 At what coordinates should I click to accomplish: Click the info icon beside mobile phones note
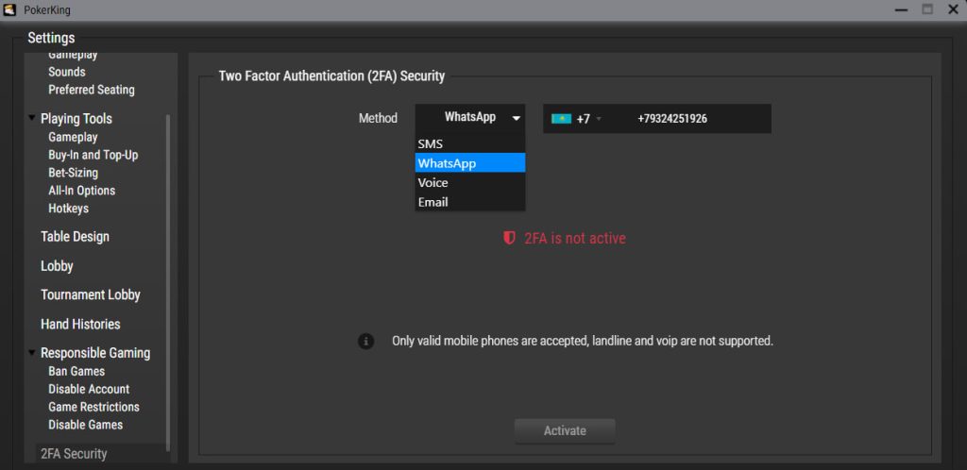click(365, 341)
